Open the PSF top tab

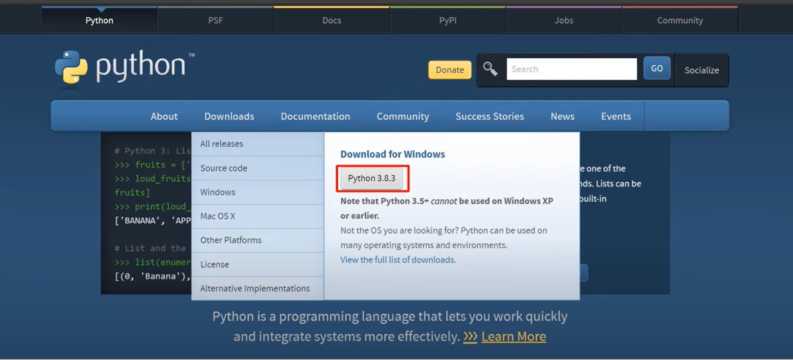[x=215, y=20]
